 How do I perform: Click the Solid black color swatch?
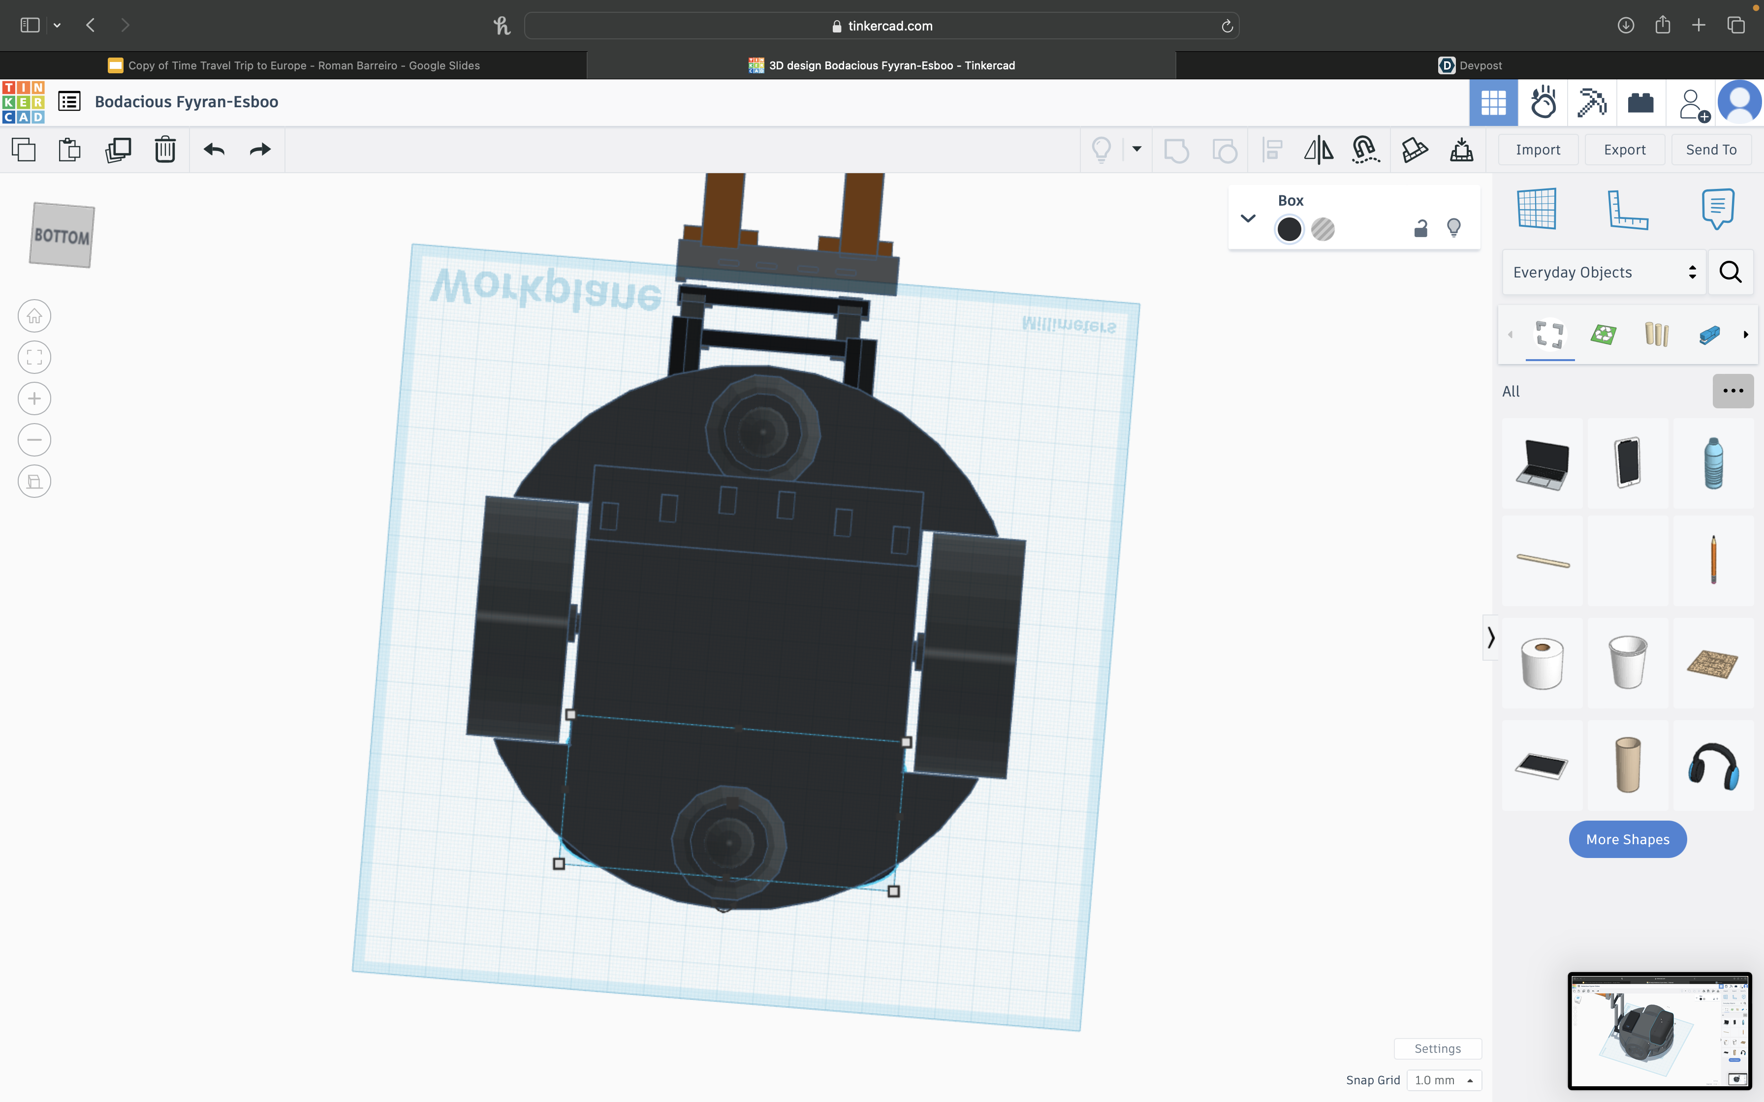(x=1289, y=230)
